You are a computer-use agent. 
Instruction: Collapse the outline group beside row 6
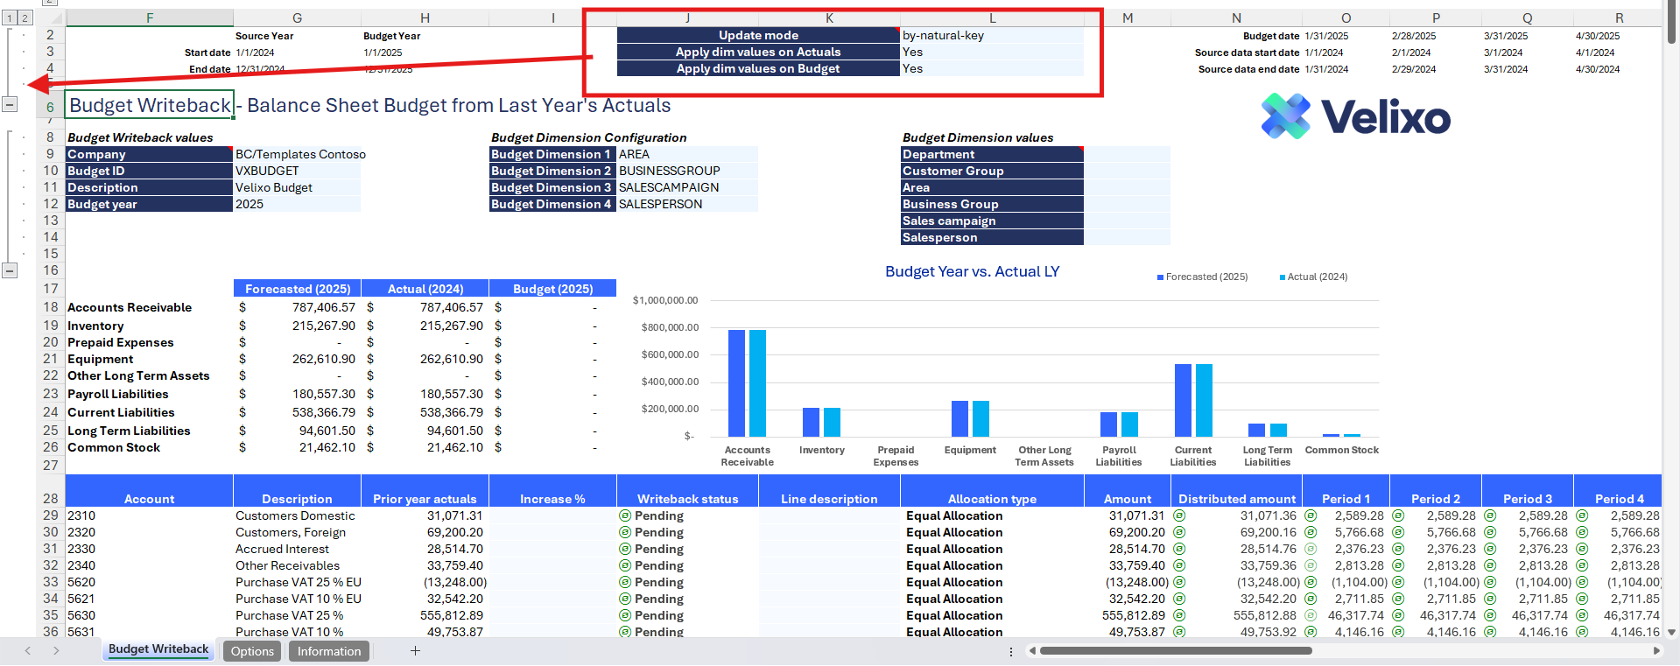coord(10,105)
